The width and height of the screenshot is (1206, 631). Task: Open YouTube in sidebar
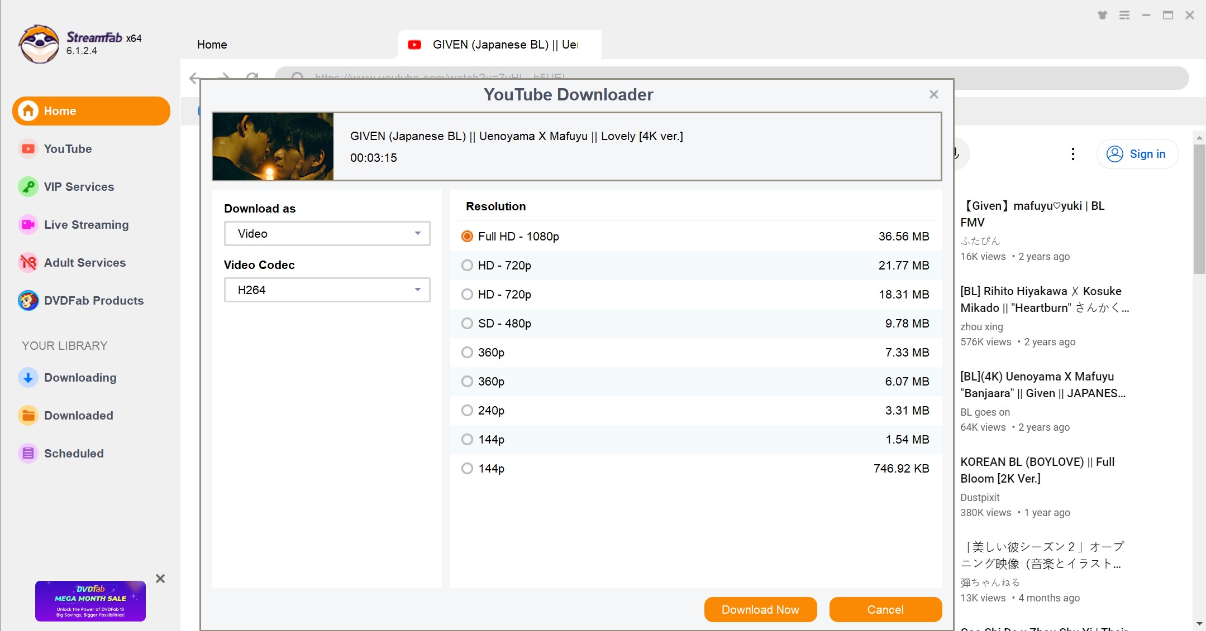click(x=68, y=149)
